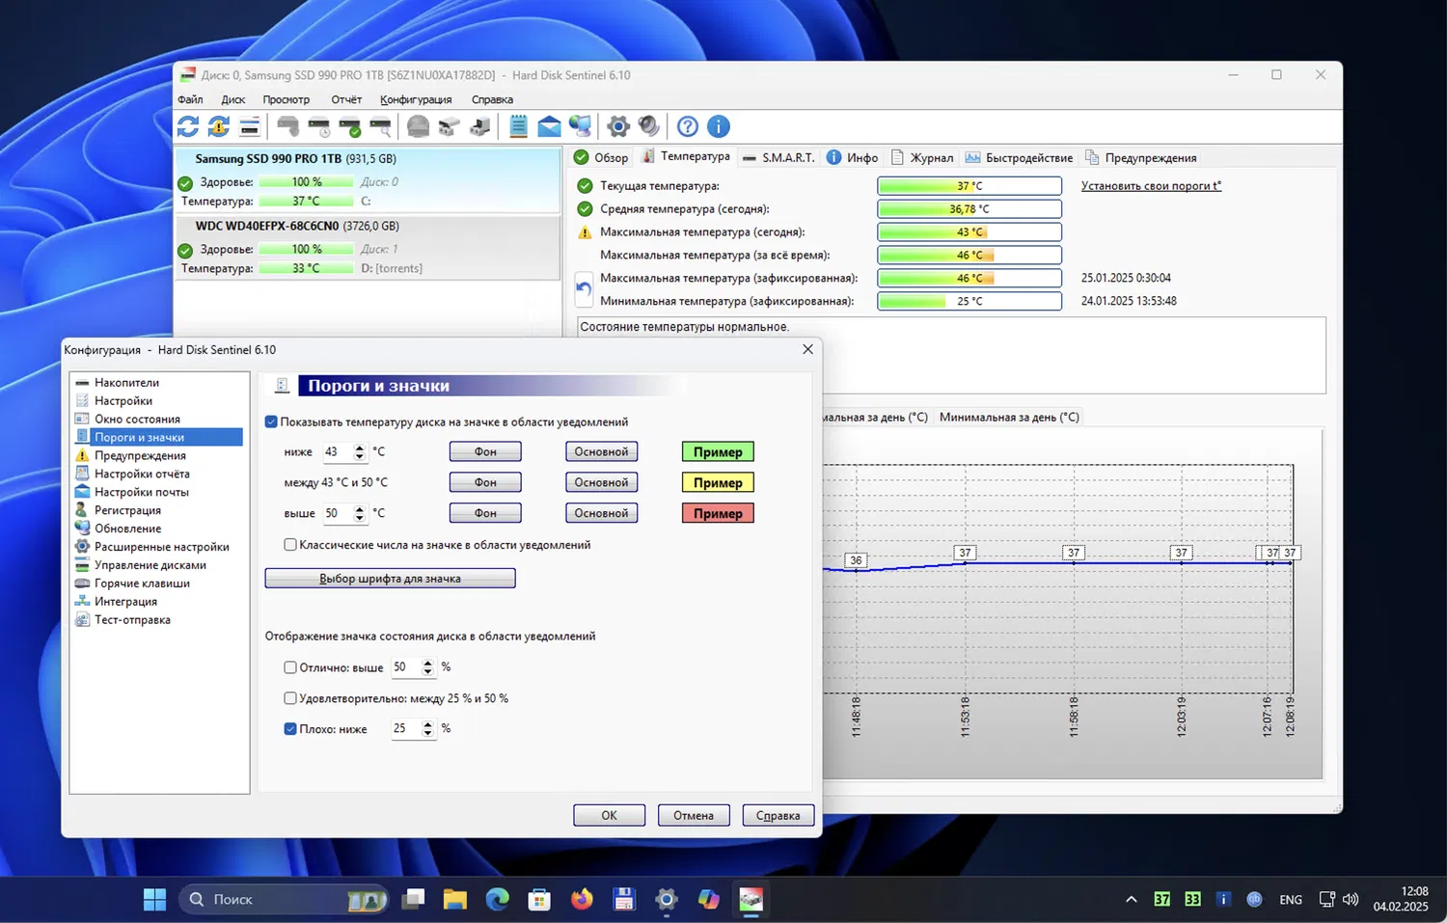Select 'Расширенные настройки' in configuration list
1447x923 pixels.
pos(161,547)
